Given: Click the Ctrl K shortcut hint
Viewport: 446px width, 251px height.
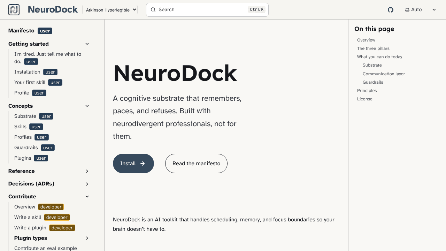Looking at the screenshot, I should pyautogui.click(x=257, y=10).
